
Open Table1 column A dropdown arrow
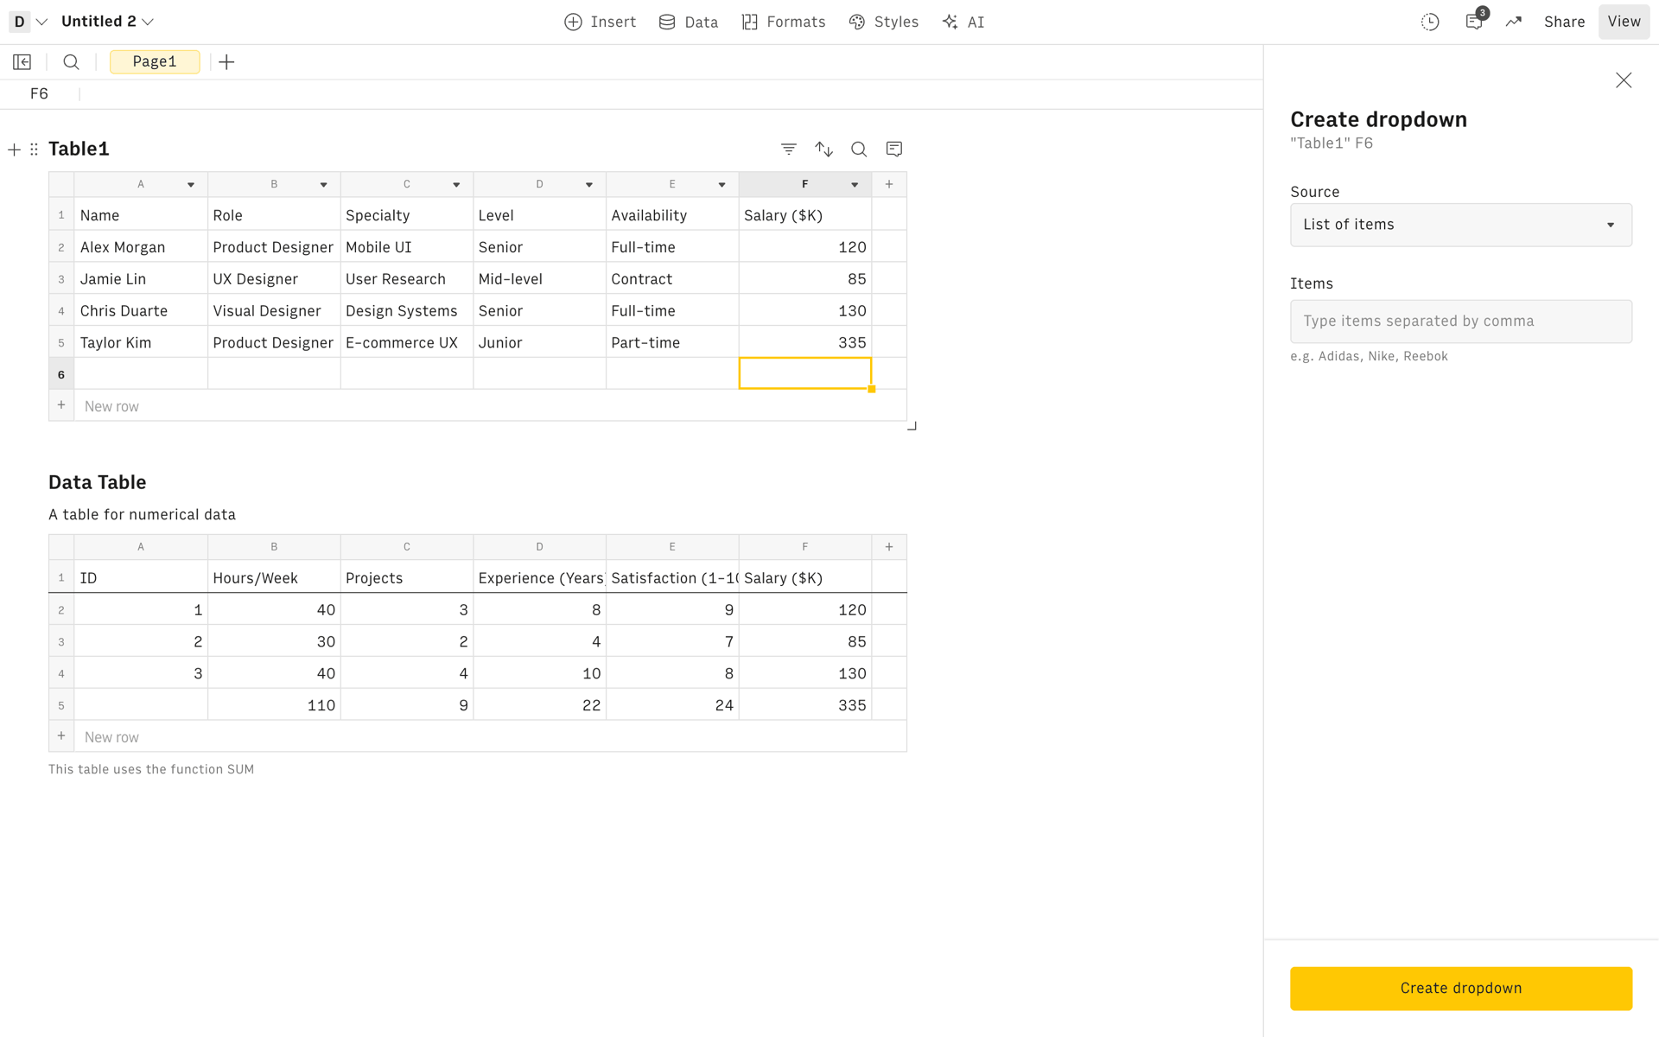pyautogui.click(x=191, y=185)
